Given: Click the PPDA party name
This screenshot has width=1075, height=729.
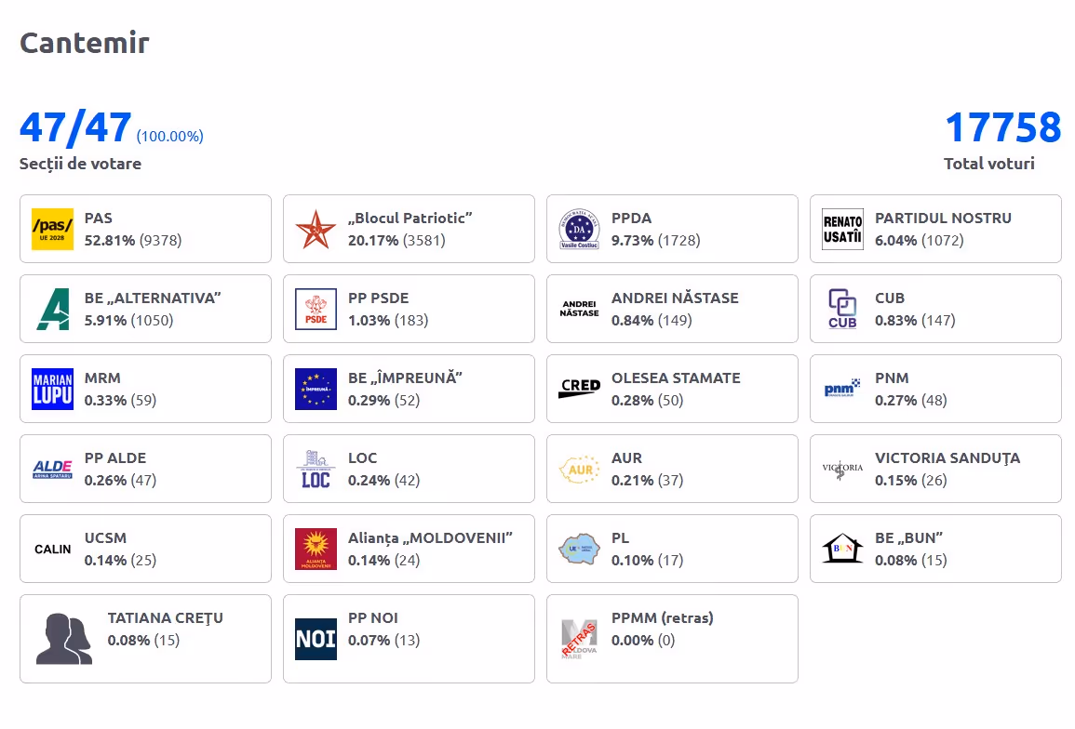Looking at the screenshot, I should point(631,218).
